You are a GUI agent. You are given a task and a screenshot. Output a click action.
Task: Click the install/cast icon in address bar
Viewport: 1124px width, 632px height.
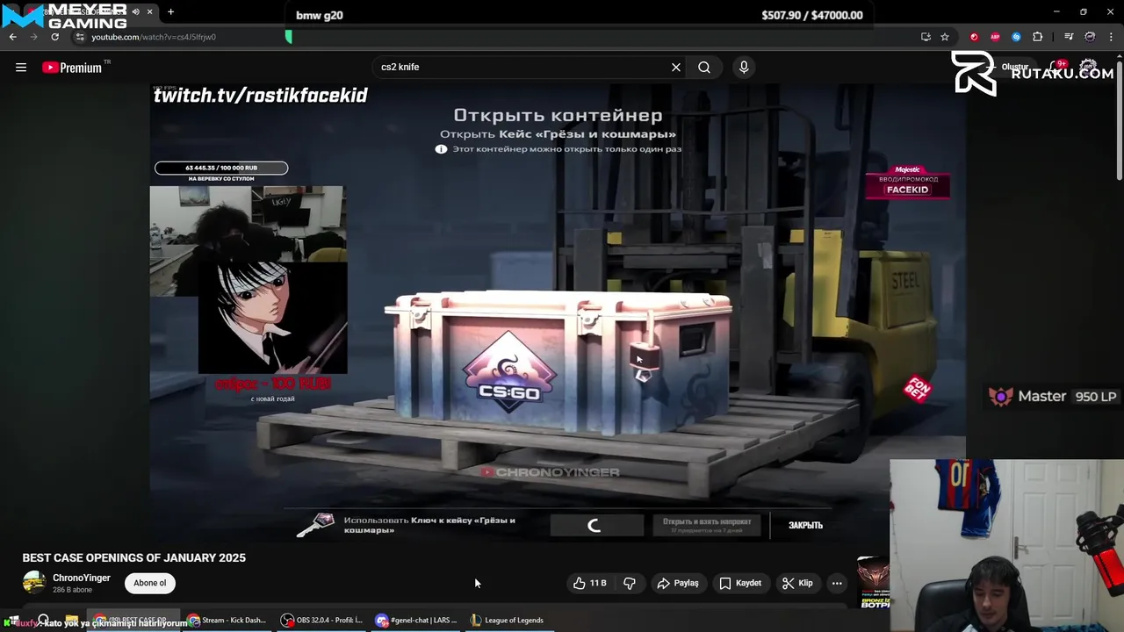tap(926, 37)
